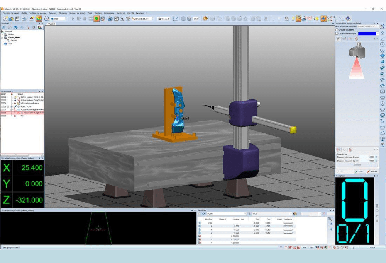Click the Appliquer button
This screenshot has width=386, height=263.
click(x=357, y=165)
